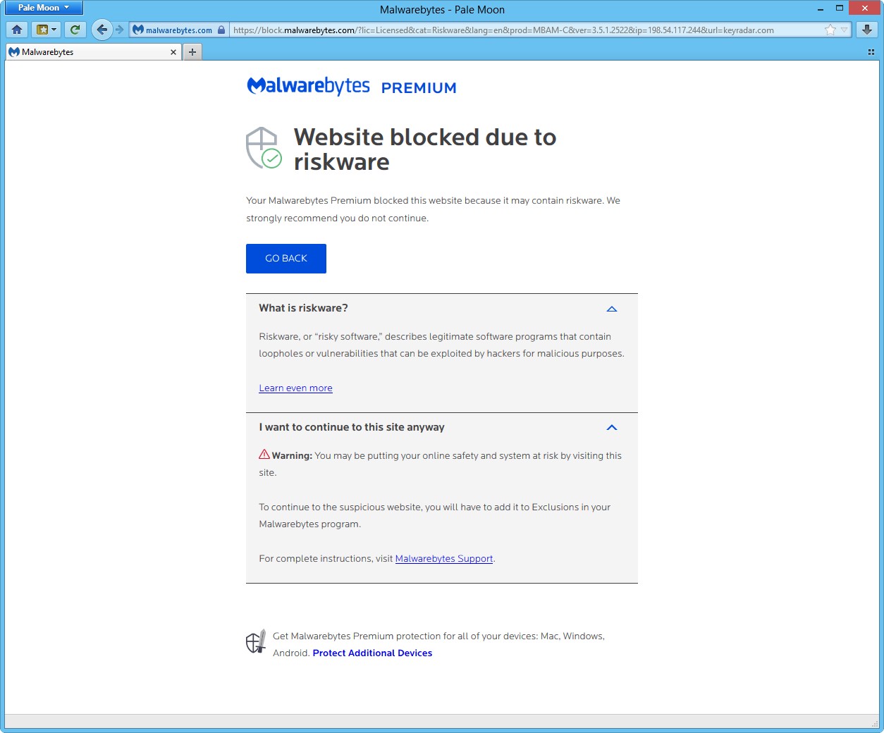Click the GO BACK button

pyautogui.click(x=286, y=259)
